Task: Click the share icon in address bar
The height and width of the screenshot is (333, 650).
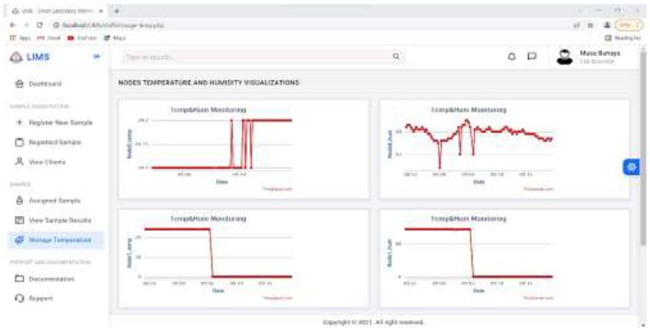Action: click(576, 26)
